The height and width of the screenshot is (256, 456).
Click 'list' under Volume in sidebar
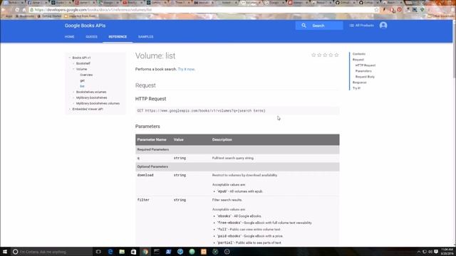click(82, 86)
